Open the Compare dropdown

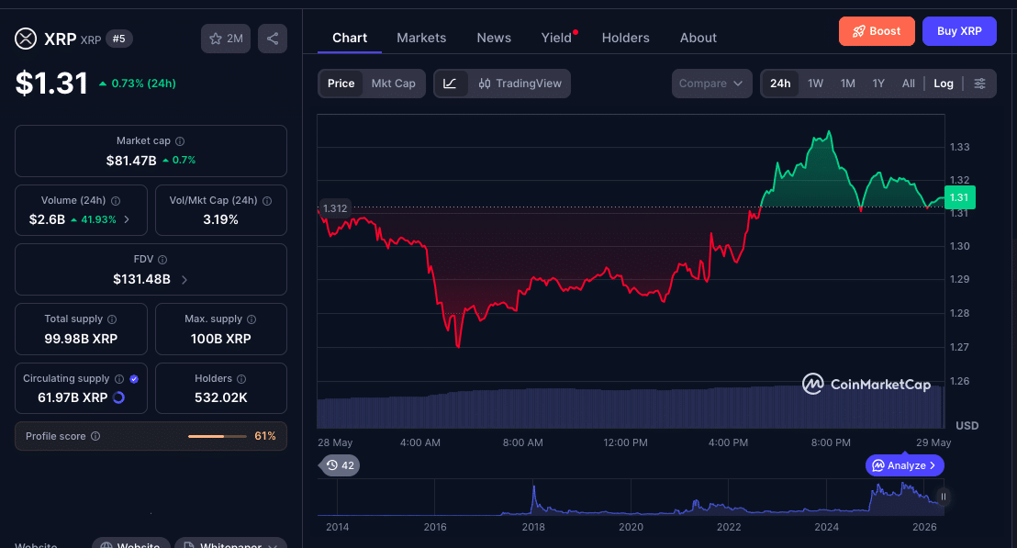tap(711, 84)
